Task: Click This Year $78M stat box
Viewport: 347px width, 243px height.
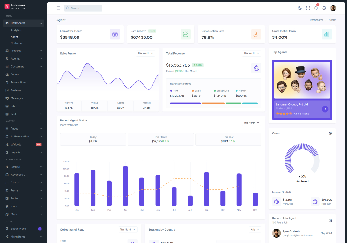Action: 228,139
